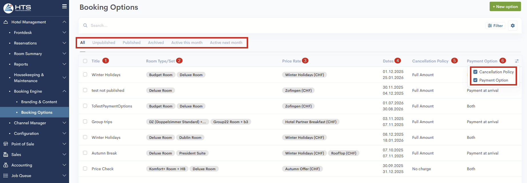Image resolution: width=527 pixels, height=183 pixels.
Task: Click the search input field
Action: 257,25
